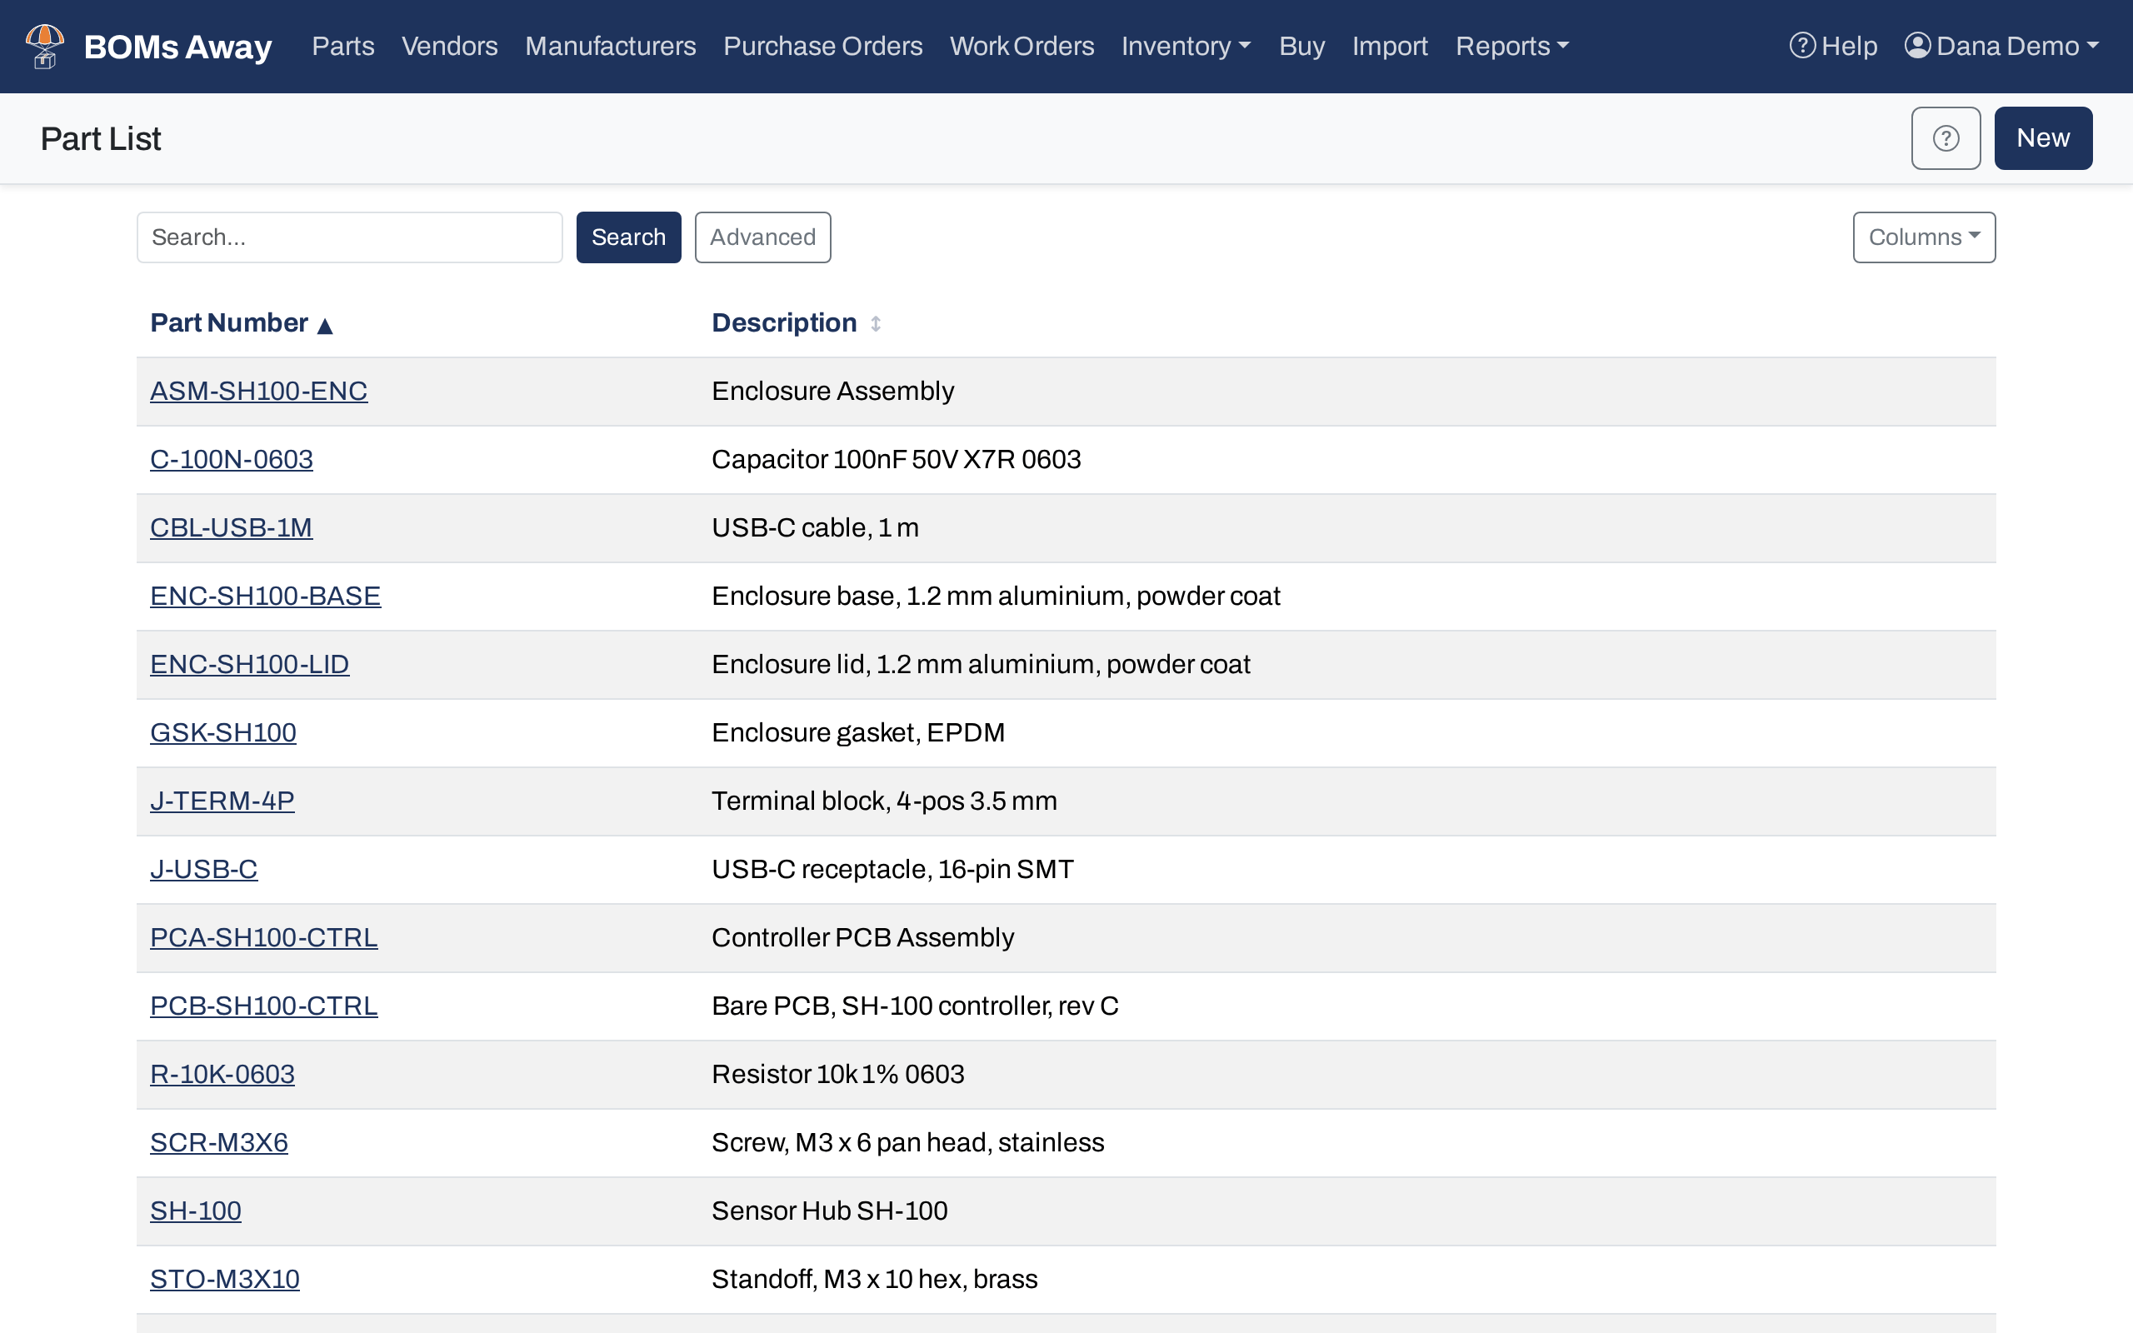
Task: Open part SH-100
Action: coord(196,1211)
